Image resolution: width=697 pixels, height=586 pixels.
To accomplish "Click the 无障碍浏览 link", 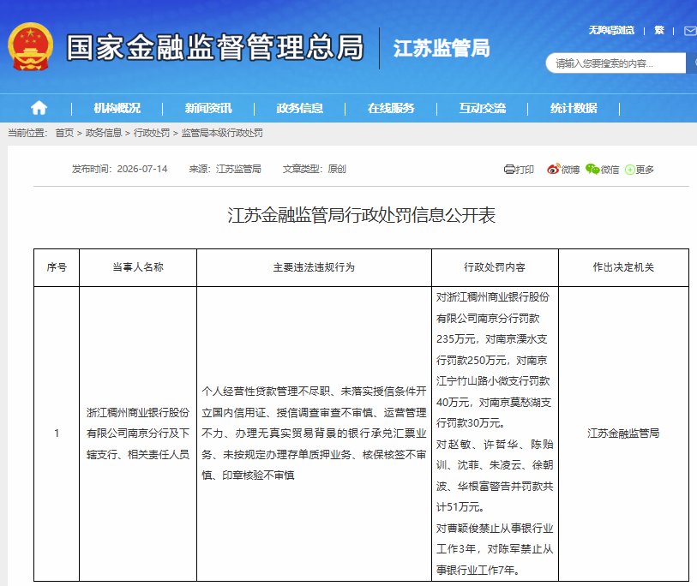I will 611,30.
